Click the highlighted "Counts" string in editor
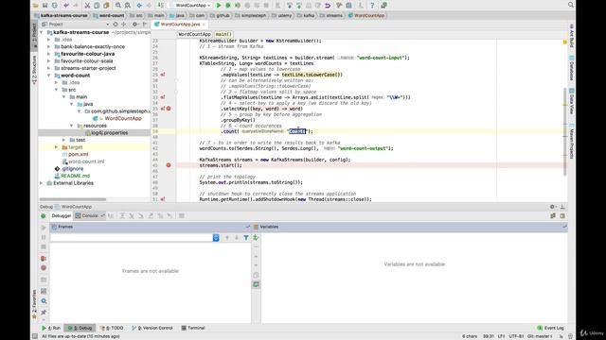Viewport: 606px width, 340px height. (x=297, y=131)
